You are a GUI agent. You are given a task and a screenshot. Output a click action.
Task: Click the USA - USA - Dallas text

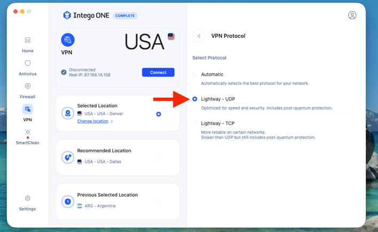(x=103, y=161)
